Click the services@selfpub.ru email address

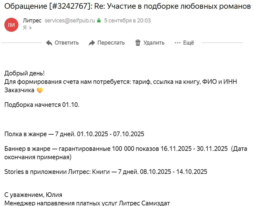[70, 21]
